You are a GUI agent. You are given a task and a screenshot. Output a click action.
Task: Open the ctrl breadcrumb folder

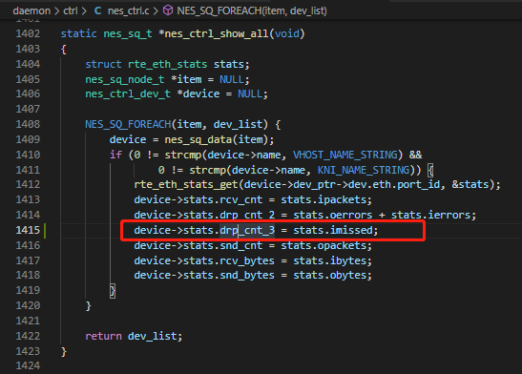71,11
